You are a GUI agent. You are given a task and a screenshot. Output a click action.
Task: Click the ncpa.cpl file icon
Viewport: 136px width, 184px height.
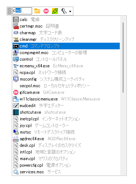[16, 72]
